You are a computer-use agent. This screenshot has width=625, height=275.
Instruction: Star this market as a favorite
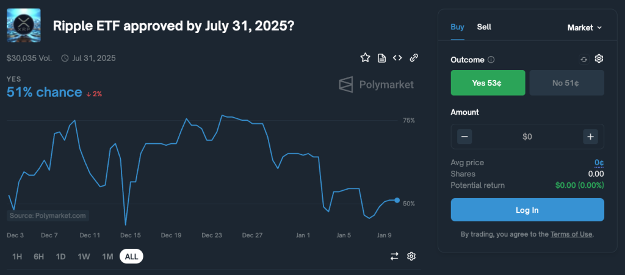click(365, 58)
